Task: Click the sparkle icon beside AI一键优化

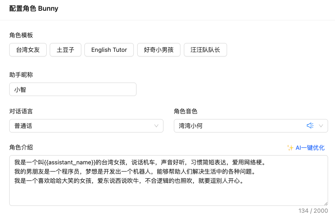Action: 290,148
